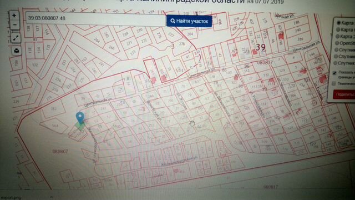Click the red Поделиться button
Viewport: 355px width, 200px height.
point(344,94)
